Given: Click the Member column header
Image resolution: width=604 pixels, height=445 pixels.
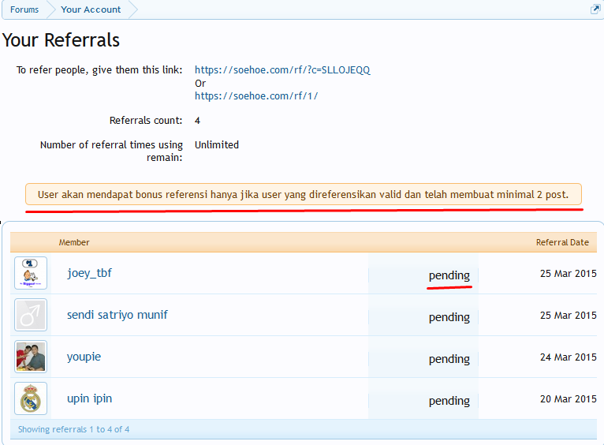Looking at the screenshot, I should point(74,242).
